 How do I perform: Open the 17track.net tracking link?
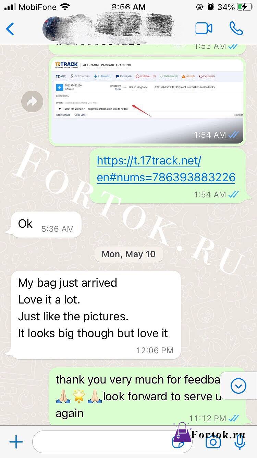click(166, 169)
